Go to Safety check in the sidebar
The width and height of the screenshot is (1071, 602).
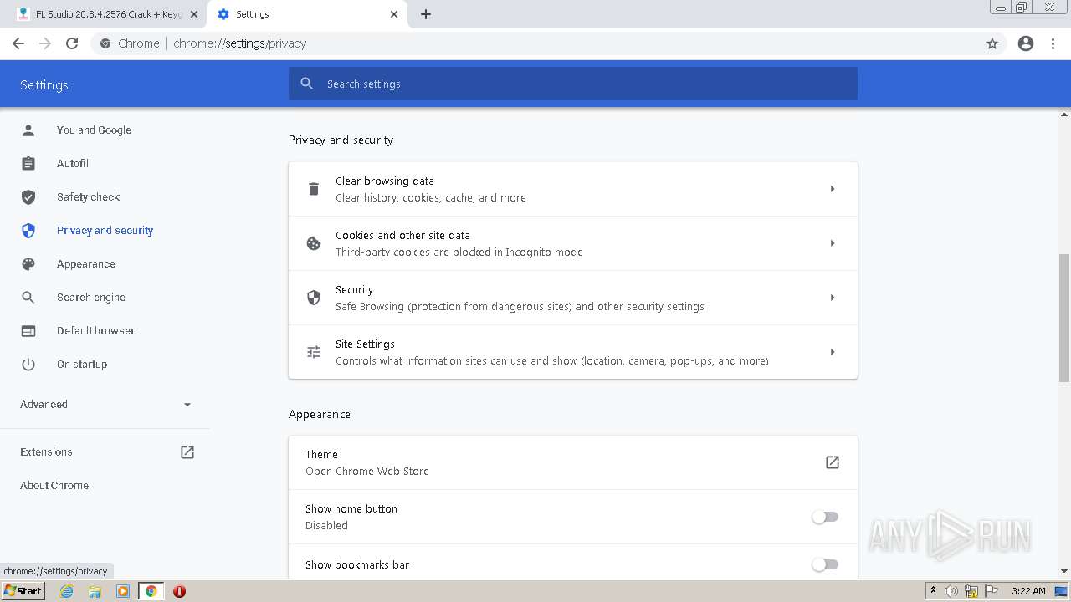88,196
